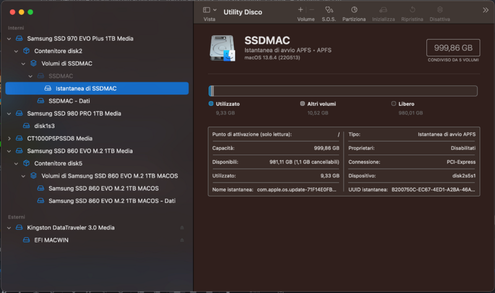The width and height of the screenshot is (495, 293).
Task: Click the Libero legend swatch
Action: tap(394, 103)
